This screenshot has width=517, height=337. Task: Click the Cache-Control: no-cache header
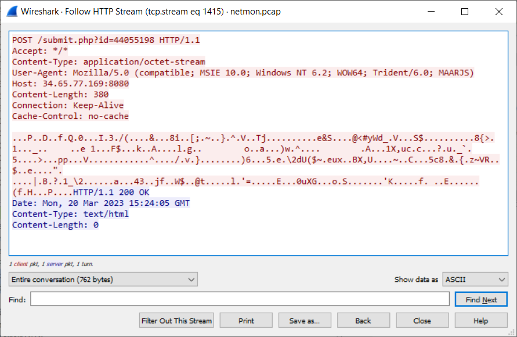[x=71, y=116]
